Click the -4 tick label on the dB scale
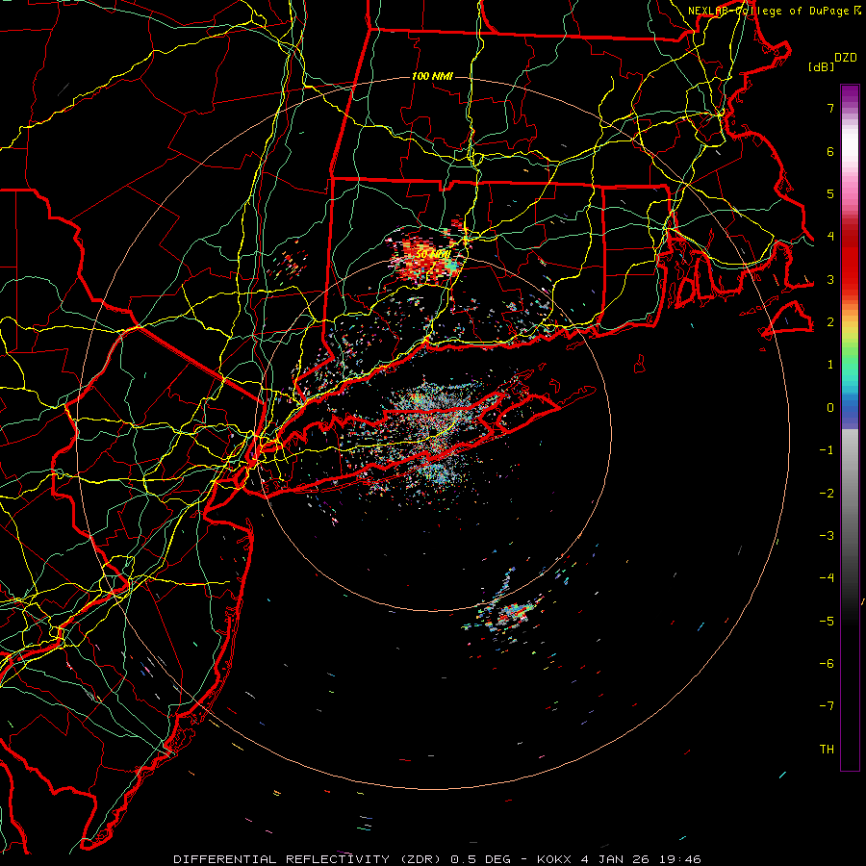Image resolution: width=866 pixels, height=866 pixels. point(827,578)
